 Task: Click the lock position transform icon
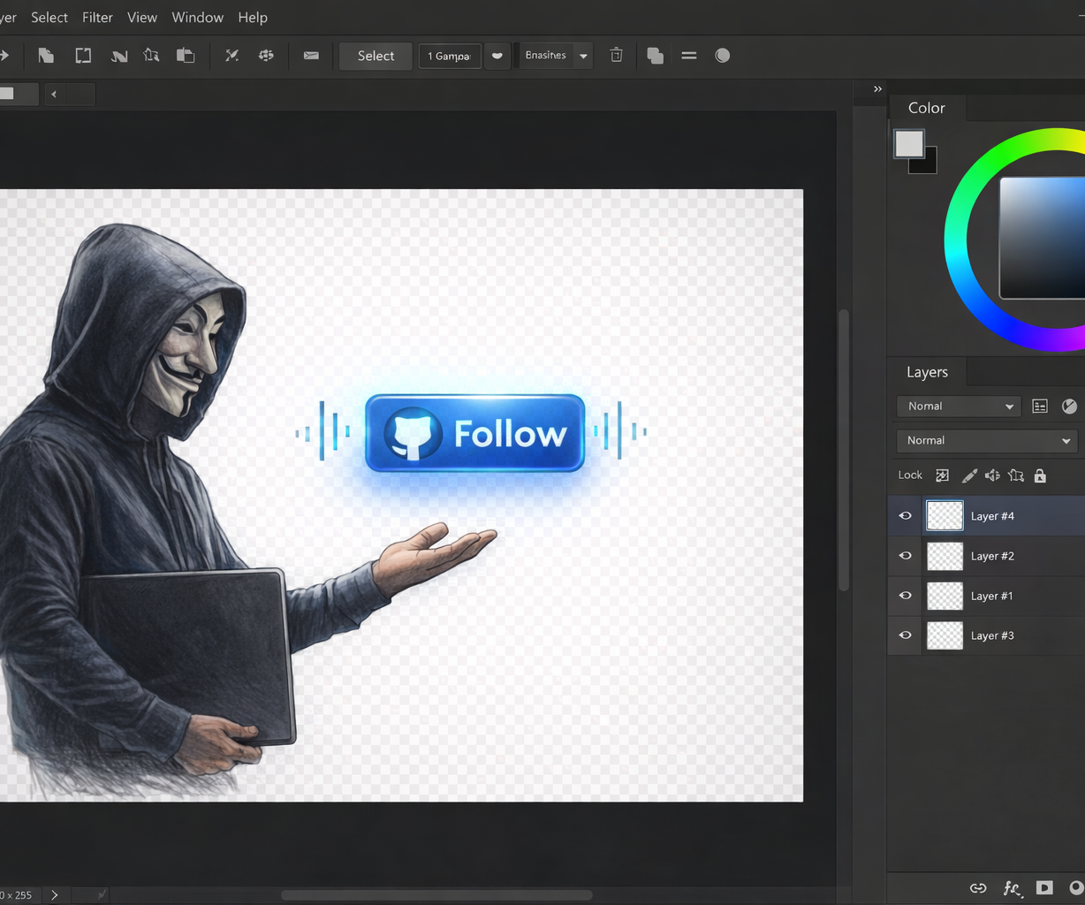[1016, 475]
